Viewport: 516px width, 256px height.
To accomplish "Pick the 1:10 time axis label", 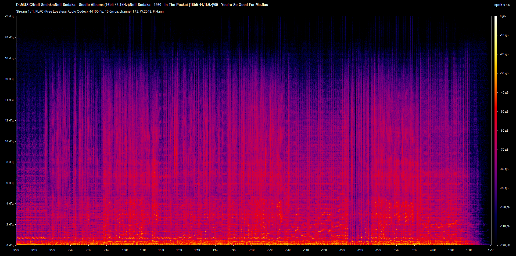I will coord(143,250).
